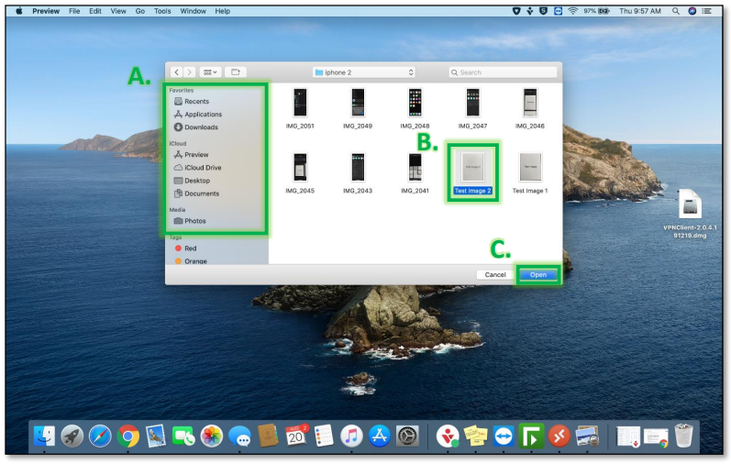Select Recents in the sidebar
The width and height of the screenshot is (731, 464).
click(x=196, y=102)
